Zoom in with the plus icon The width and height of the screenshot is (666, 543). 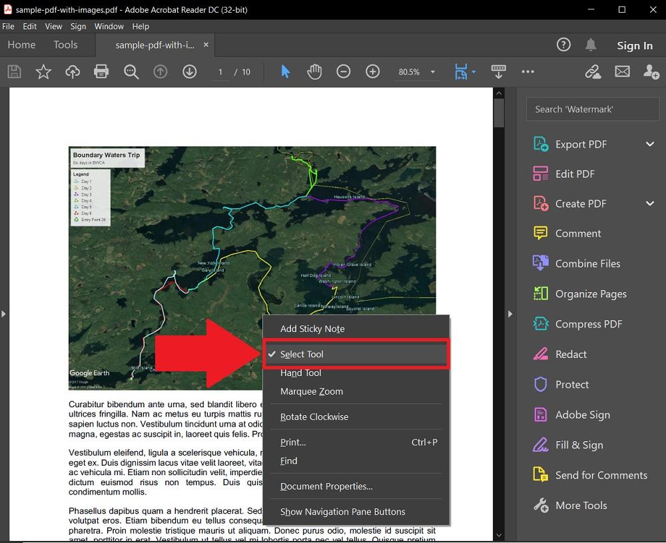(372, 72)
